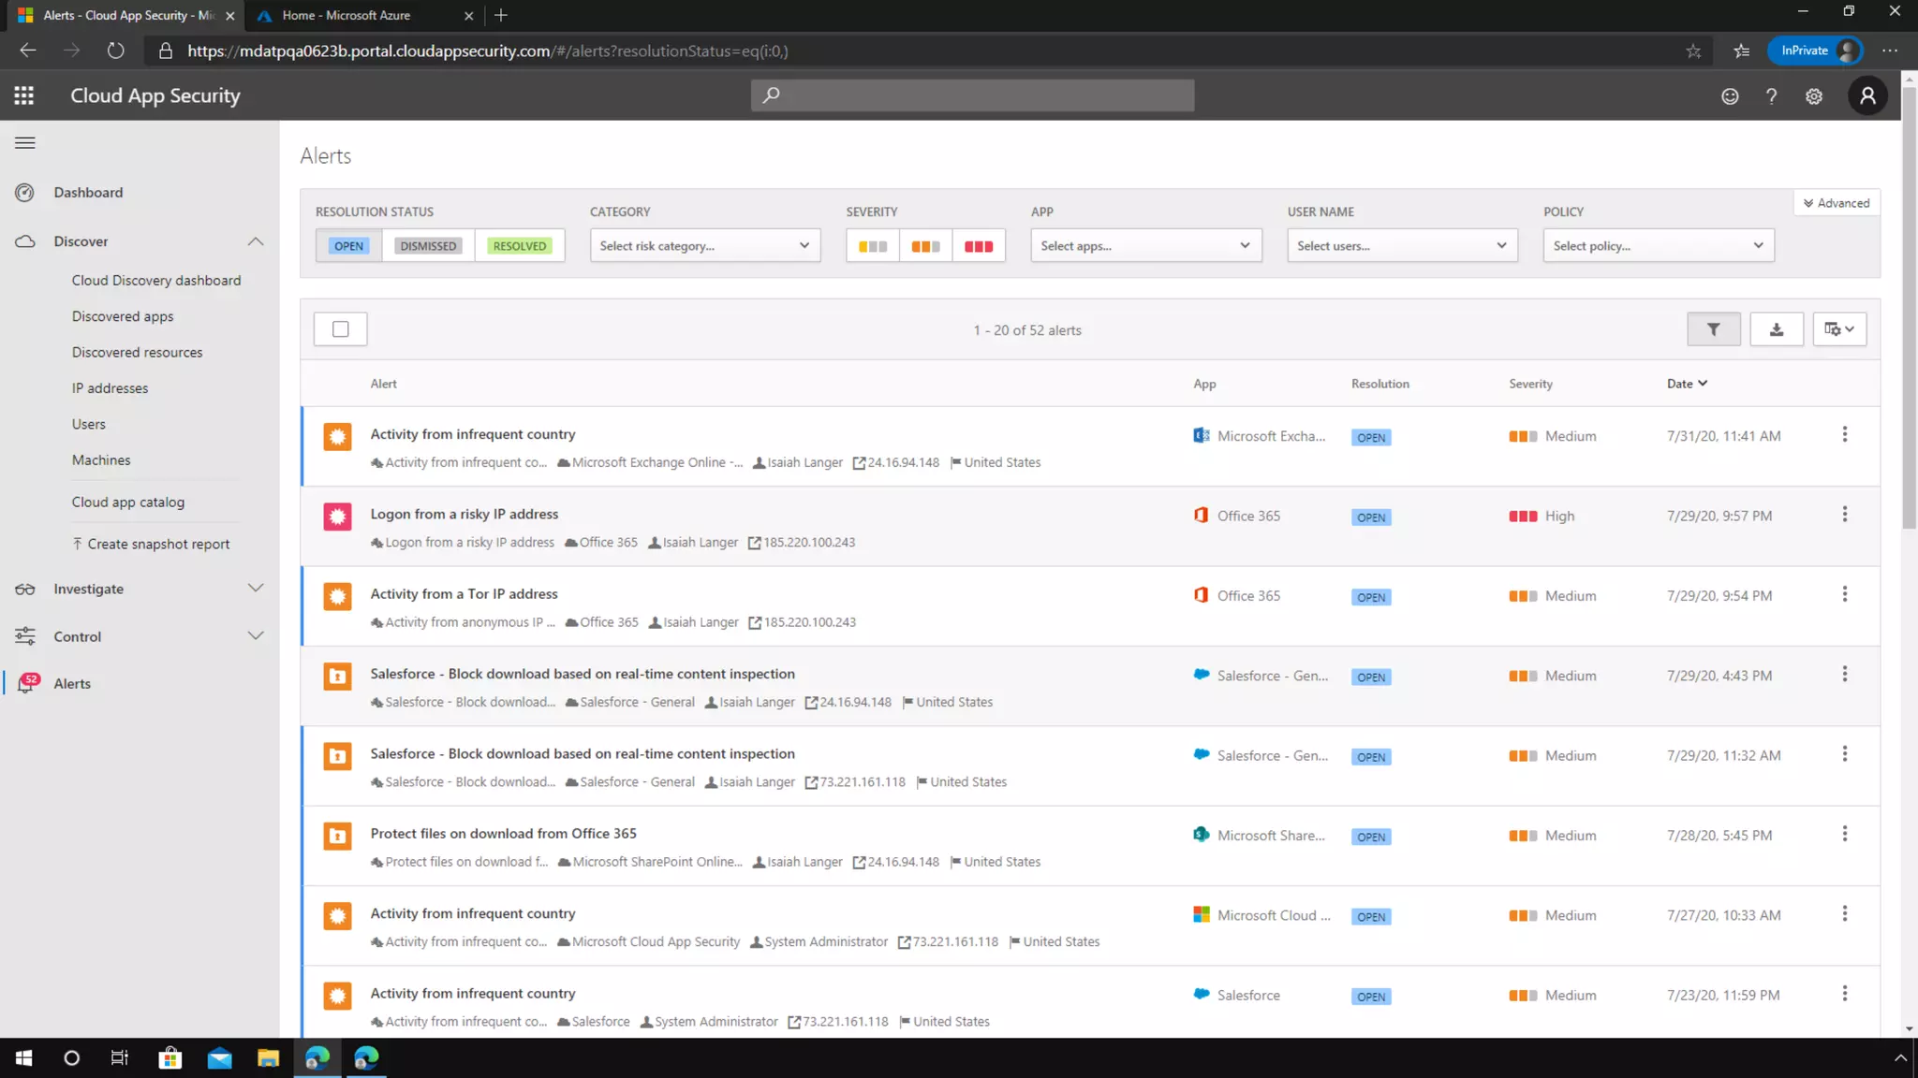Filter by high severity red swatch

[x=978, y=246]
